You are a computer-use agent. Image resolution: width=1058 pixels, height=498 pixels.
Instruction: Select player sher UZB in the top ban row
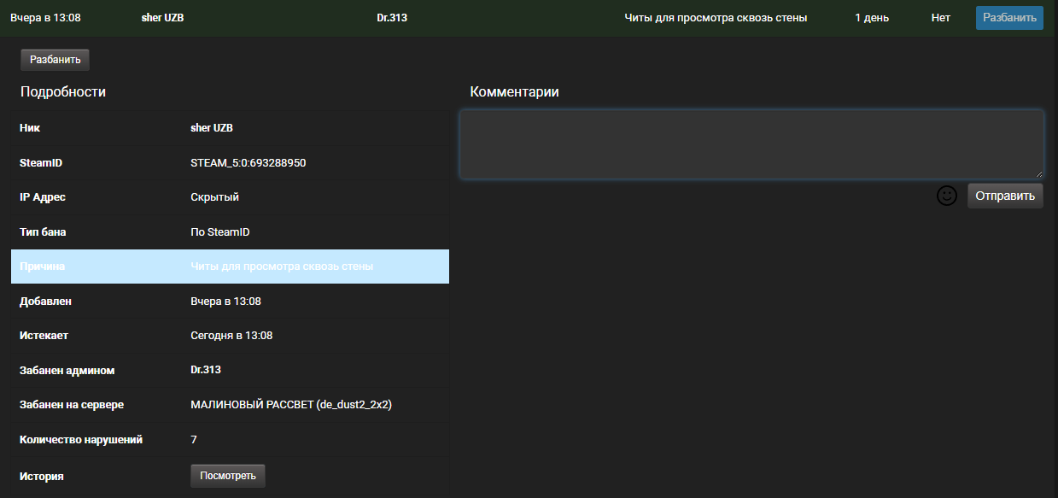coord(162,18)
